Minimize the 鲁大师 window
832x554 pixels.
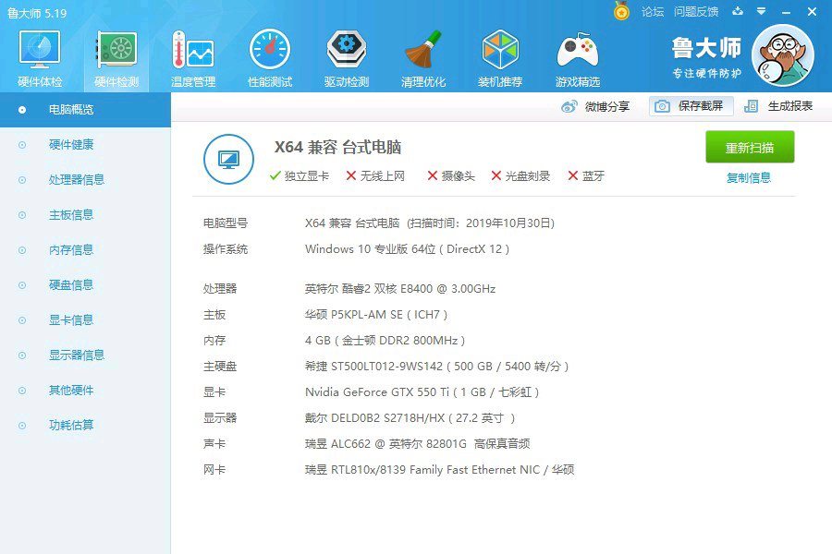(787, 12)
